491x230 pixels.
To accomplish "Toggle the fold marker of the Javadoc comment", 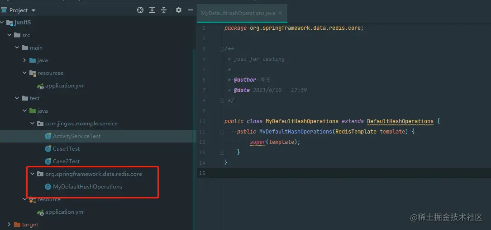I will click(222, 49).
